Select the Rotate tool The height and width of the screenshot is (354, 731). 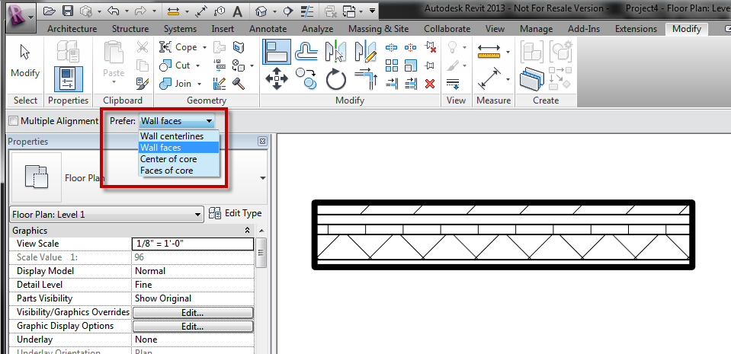(335, 78)
